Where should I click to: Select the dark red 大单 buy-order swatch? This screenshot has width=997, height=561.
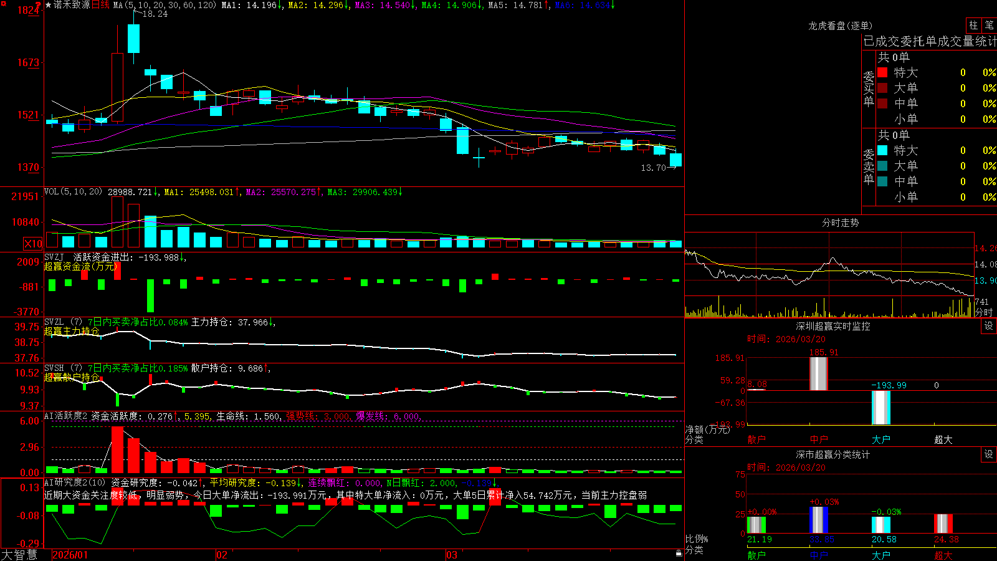pyautogui.click(x=882, y=88)
